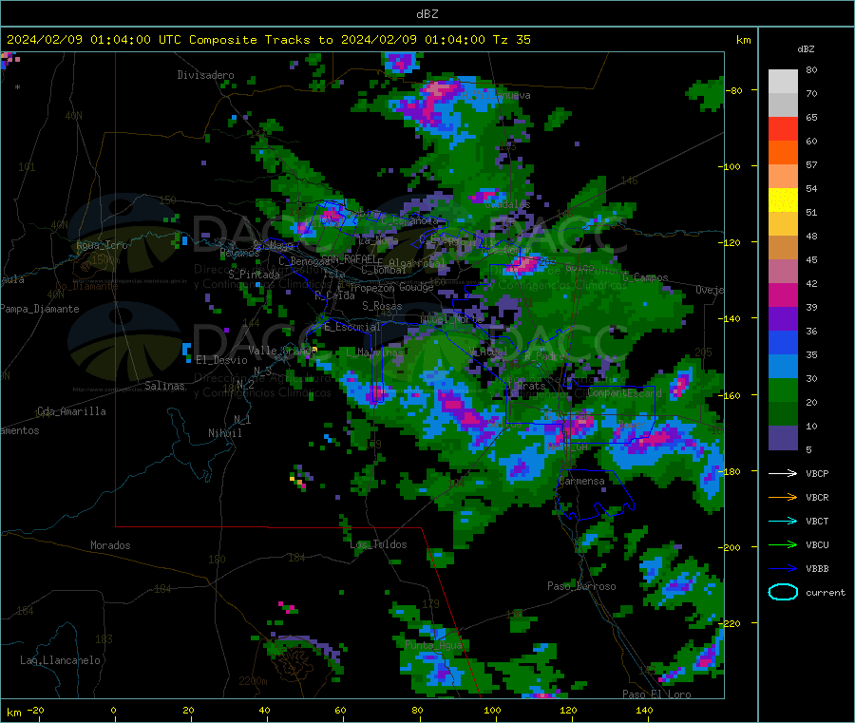Click the 100 km x-axis label
Image resolution: width=855 pixels, height=723 pixels.
pyautogui.click(x=492, y=710)
